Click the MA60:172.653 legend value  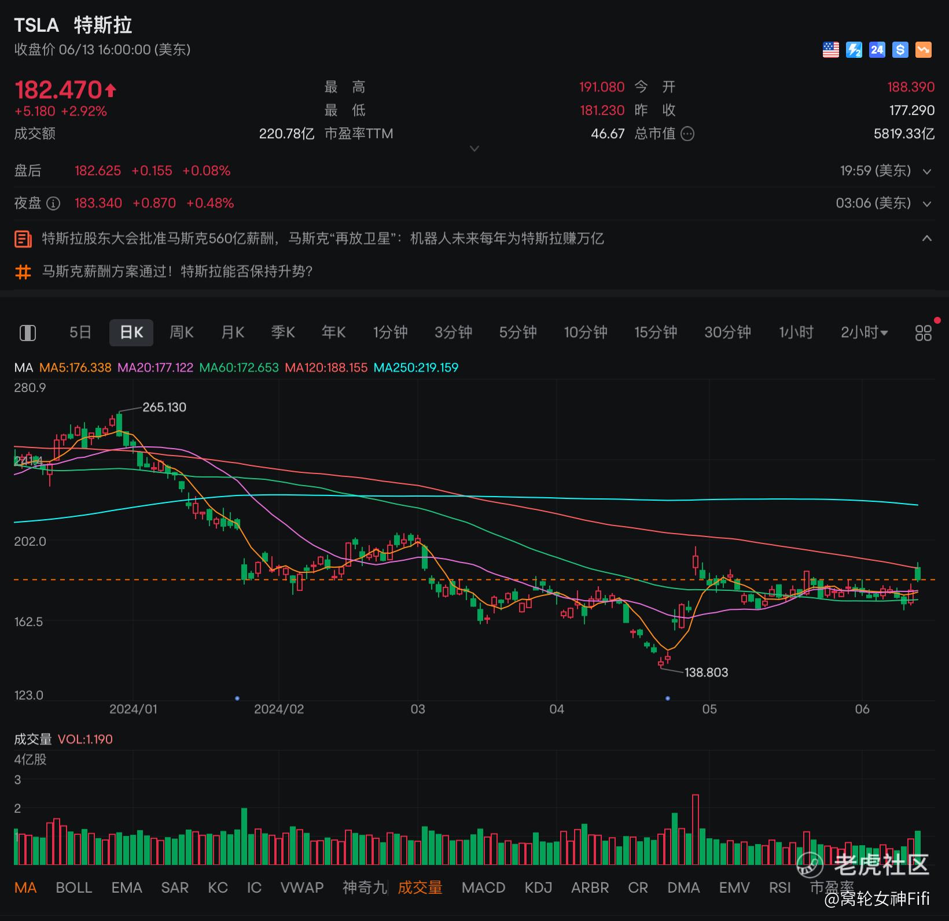[x=239, y=368]
